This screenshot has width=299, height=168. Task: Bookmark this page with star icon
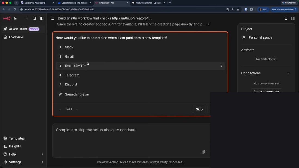point(238,9)
